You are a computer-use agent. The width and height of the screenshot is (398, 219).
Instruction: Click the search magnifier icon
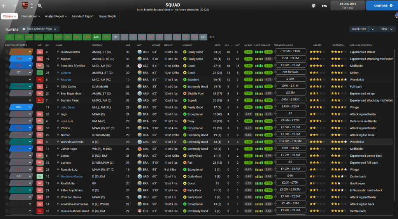pyautogui.click(x=40, y=6)
